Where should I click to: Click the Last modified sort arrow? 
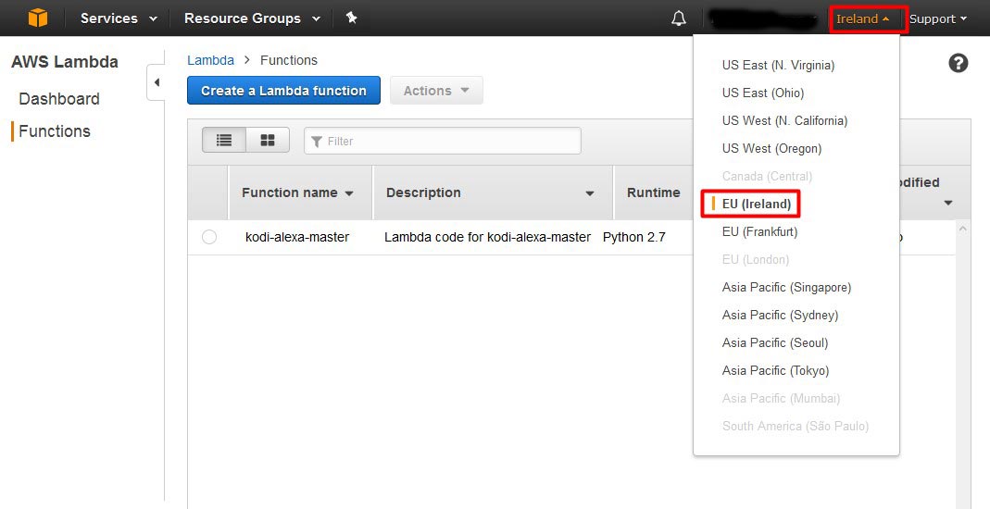click(947, 203)
